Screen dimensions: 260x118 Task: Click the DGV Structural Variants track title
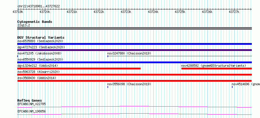(x=41, y=37)
